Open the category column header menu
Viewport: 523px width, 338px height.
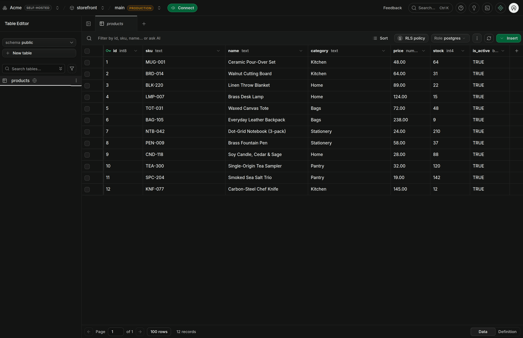383,51
